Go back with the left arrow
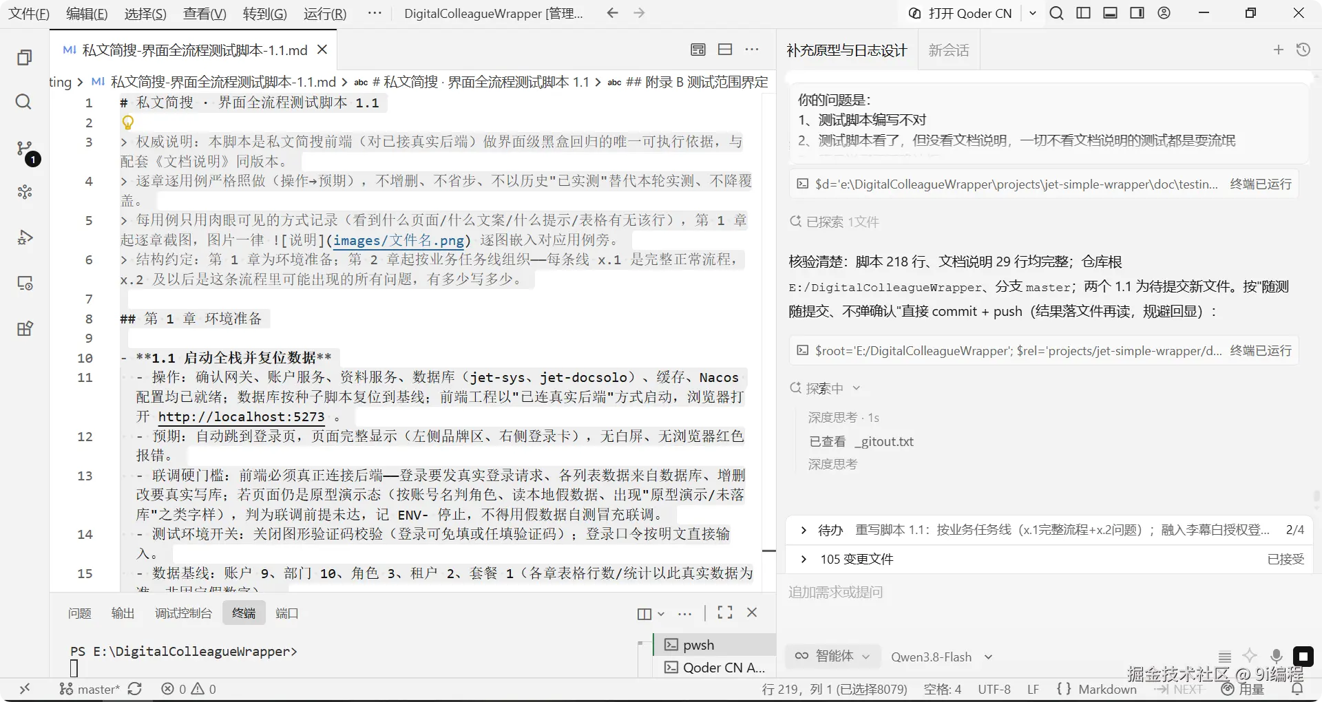Viewport: 1322px width, 702px height. click(x=612, y=13)
